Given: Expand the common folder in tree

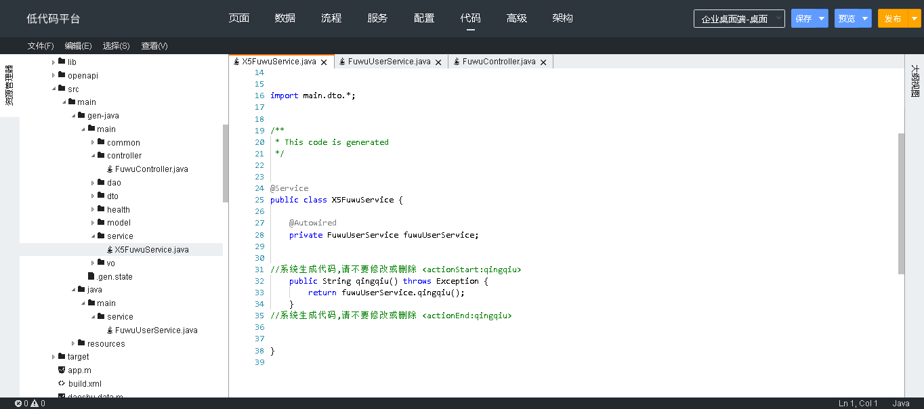Looking at the screenshot, I should point(93,143).
